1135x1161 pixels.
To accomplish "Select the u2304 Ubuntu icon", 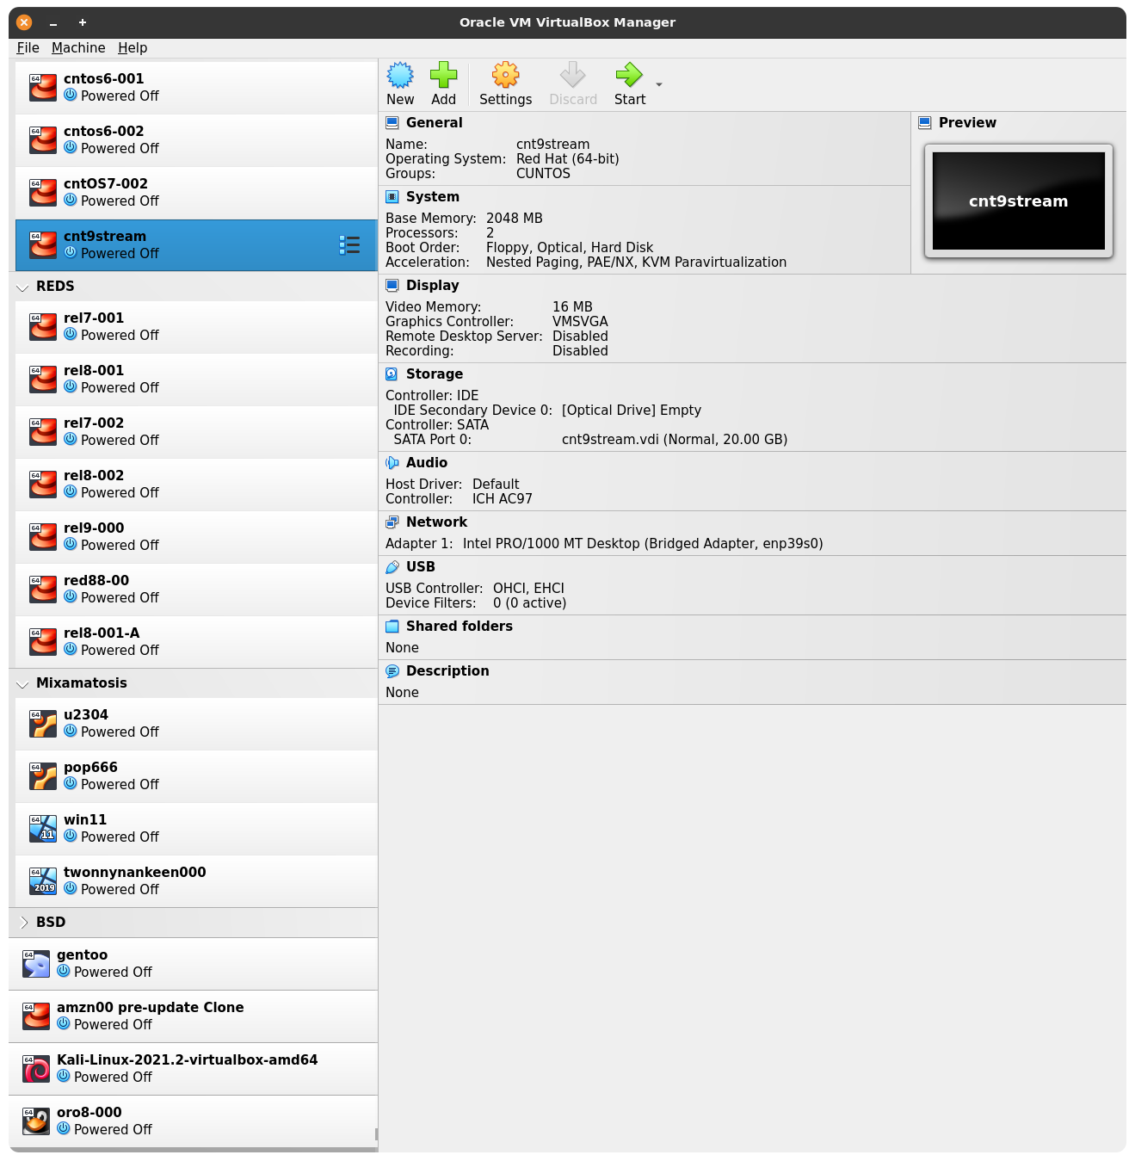I will 43,724.
